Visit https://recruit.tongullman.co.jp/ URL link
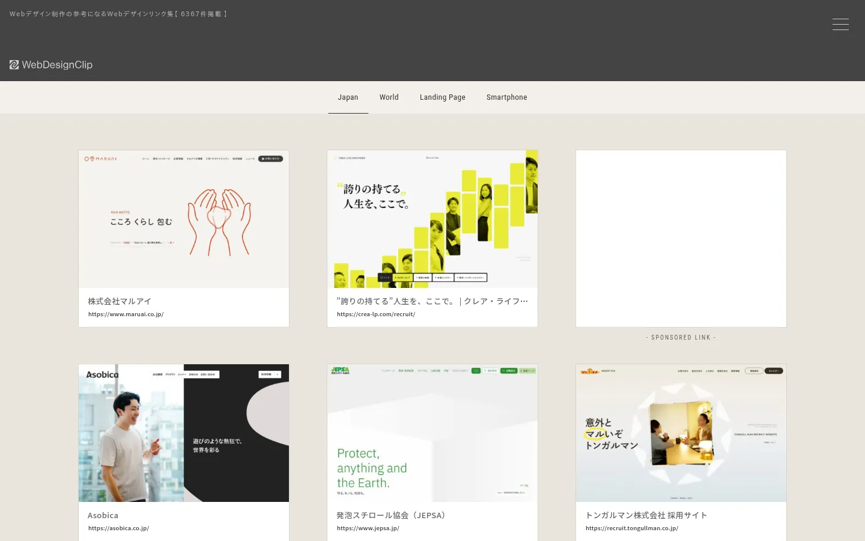 (x=632, y=528)
